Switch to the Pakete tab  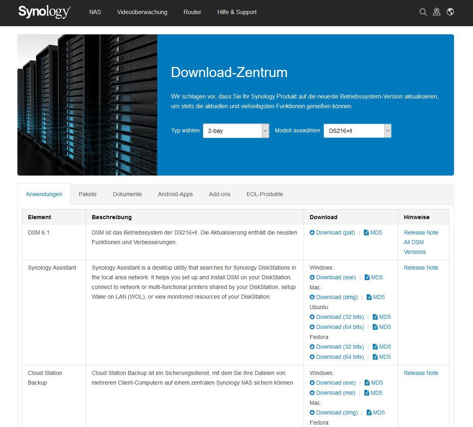coord(88,194)
